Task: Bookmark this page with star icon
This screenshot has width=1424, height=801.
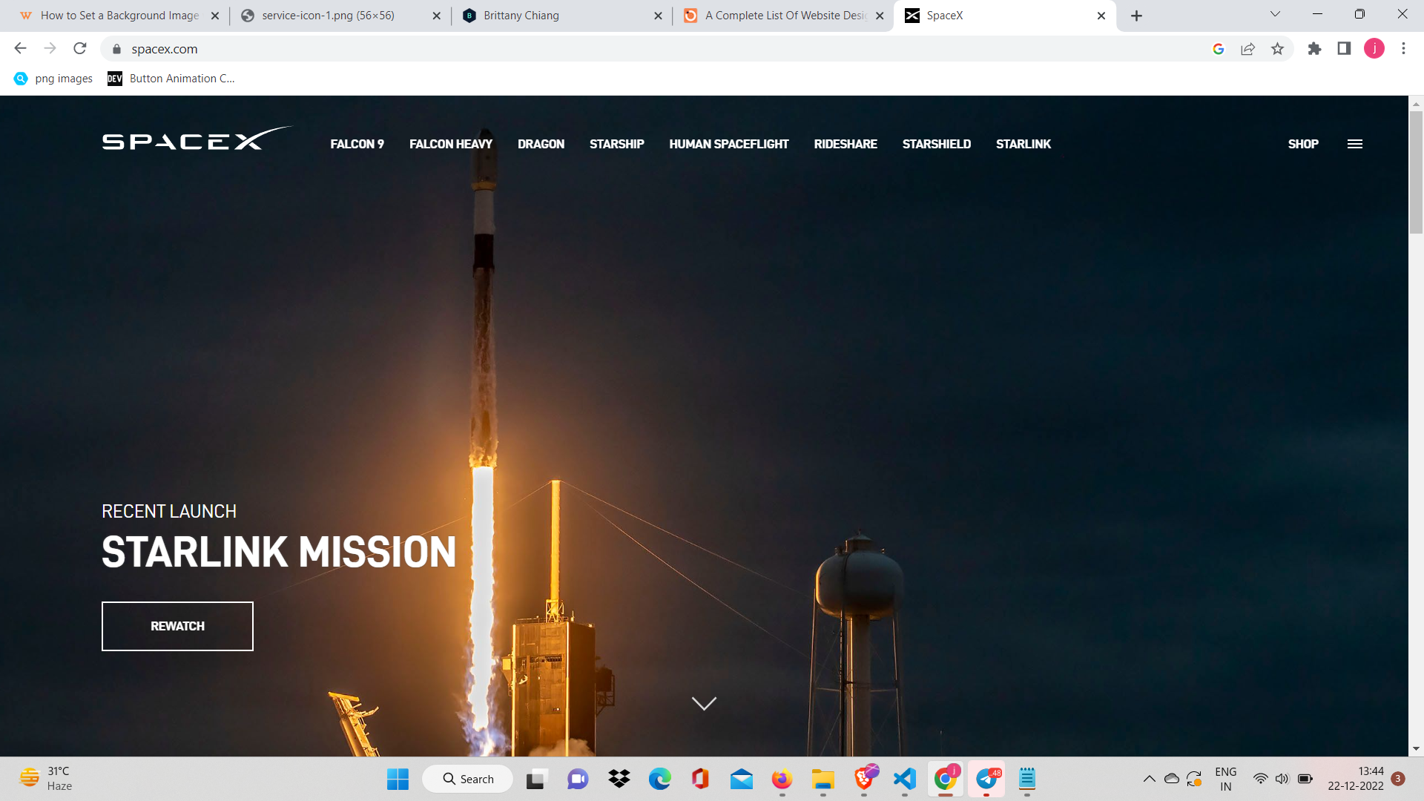Action: [1277, 49]
